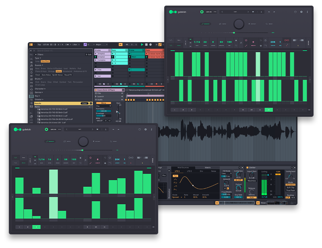Click the green slider handle in top Gatelab
This screenshot has height=248, width=322.
click(234, 33)
